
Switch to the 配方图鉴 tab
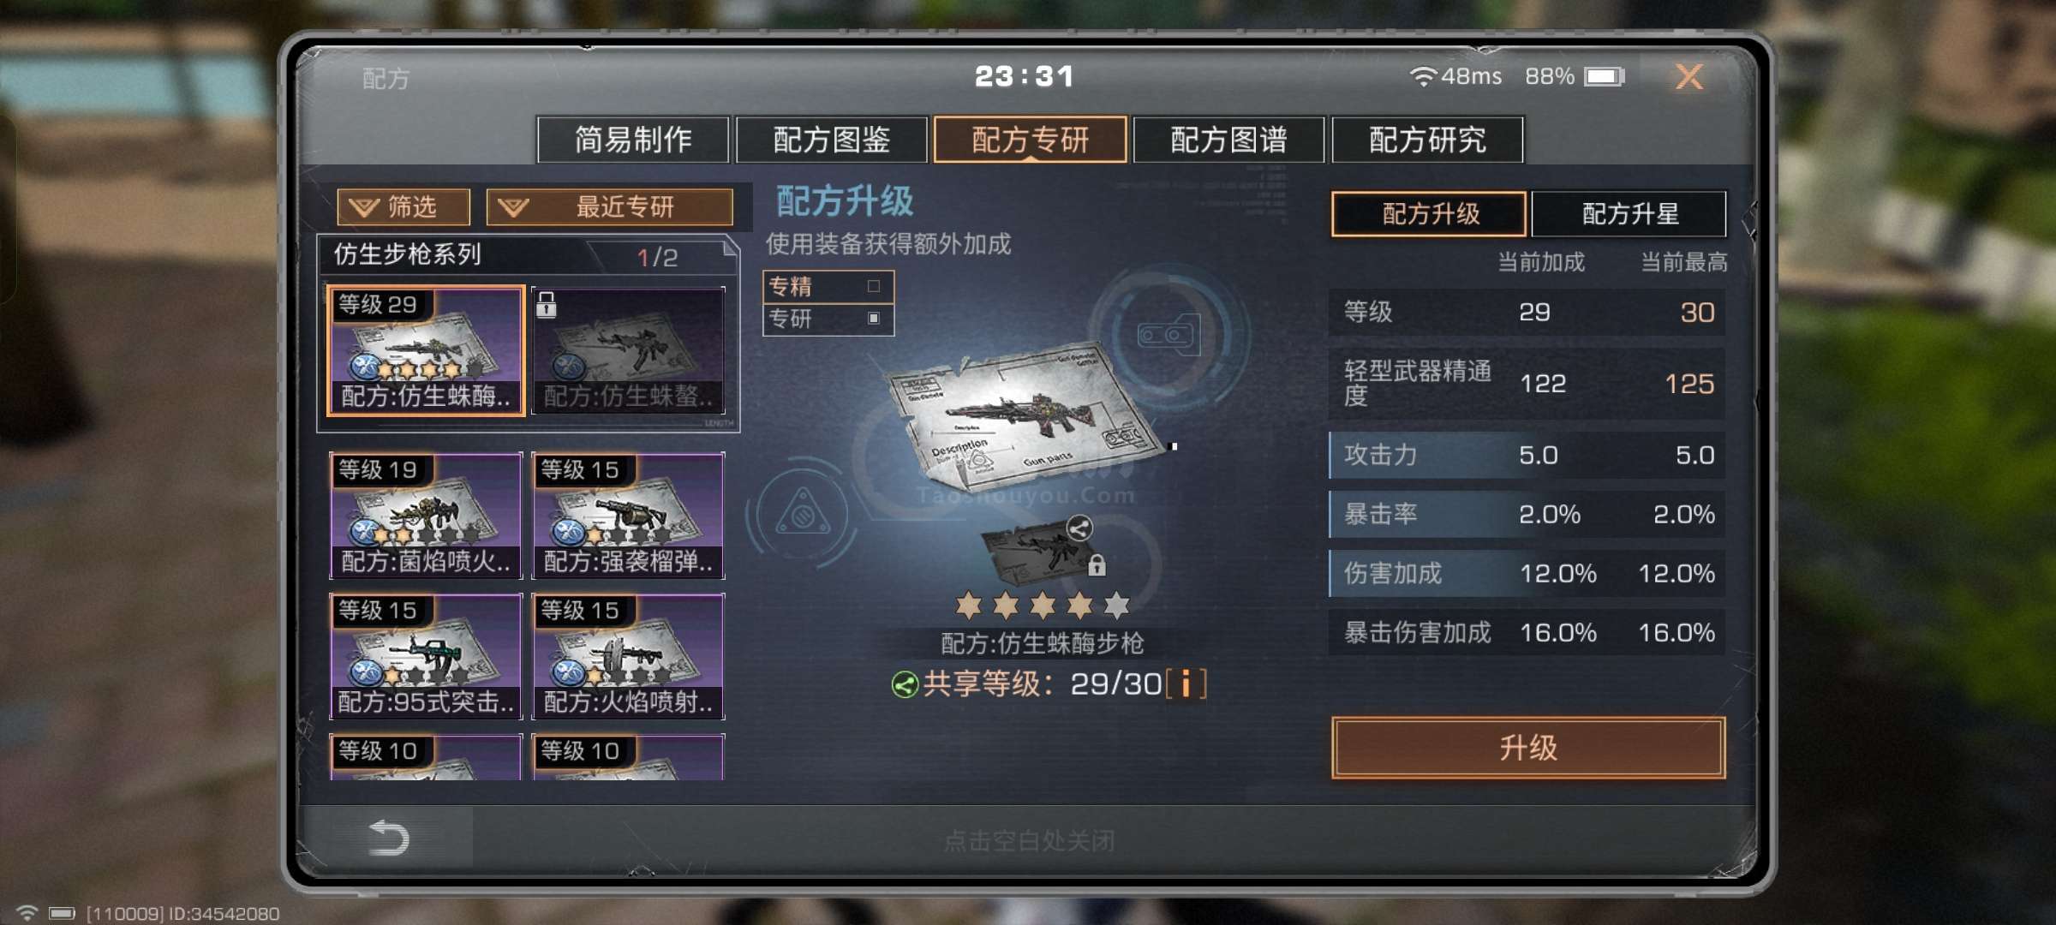[831, 140]
